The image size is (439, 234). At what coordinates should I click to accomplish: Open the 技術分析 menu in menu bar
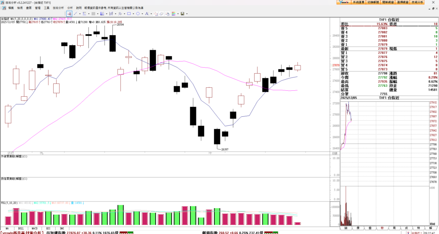coord(58,8)
